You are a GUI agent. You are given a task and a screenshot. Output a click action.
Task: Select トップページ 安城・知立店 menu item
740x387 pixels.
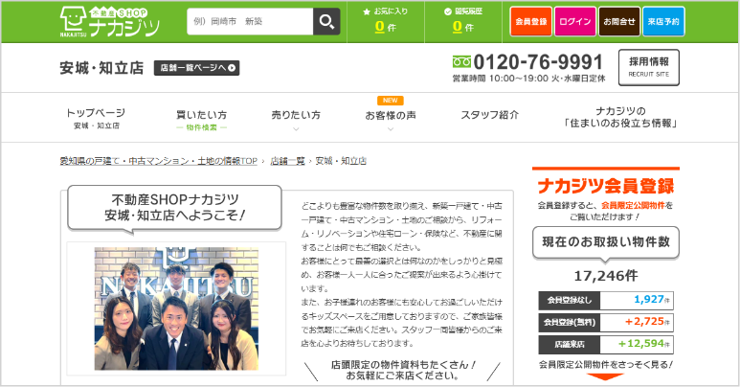97,118
